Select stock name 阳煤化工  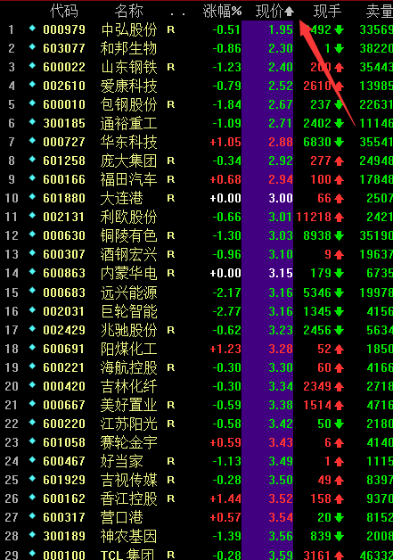pos(128,349)
